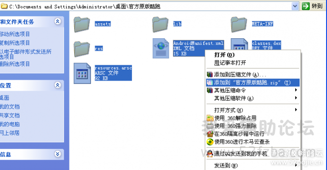Click the green 转到 go arrow icon
The height and width of the screenshot is (170, 327).
pos(306,6)
